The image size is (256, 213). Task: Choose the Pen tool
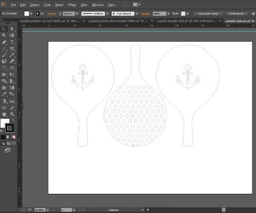click(x=4, y=43)
